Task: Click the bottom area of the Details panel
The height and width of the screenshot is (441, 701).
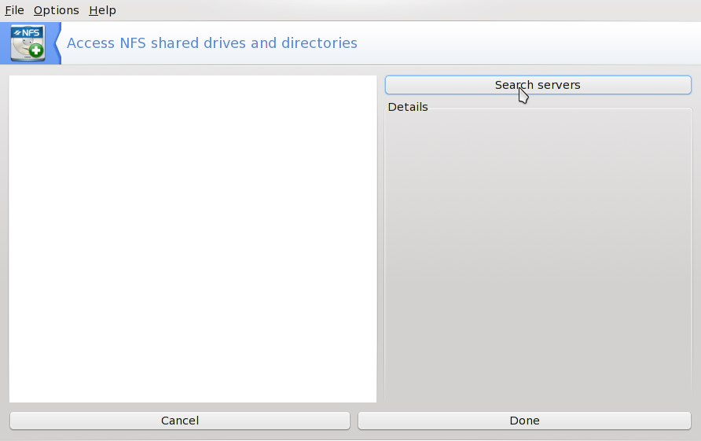Action: (x=538, y=389)
